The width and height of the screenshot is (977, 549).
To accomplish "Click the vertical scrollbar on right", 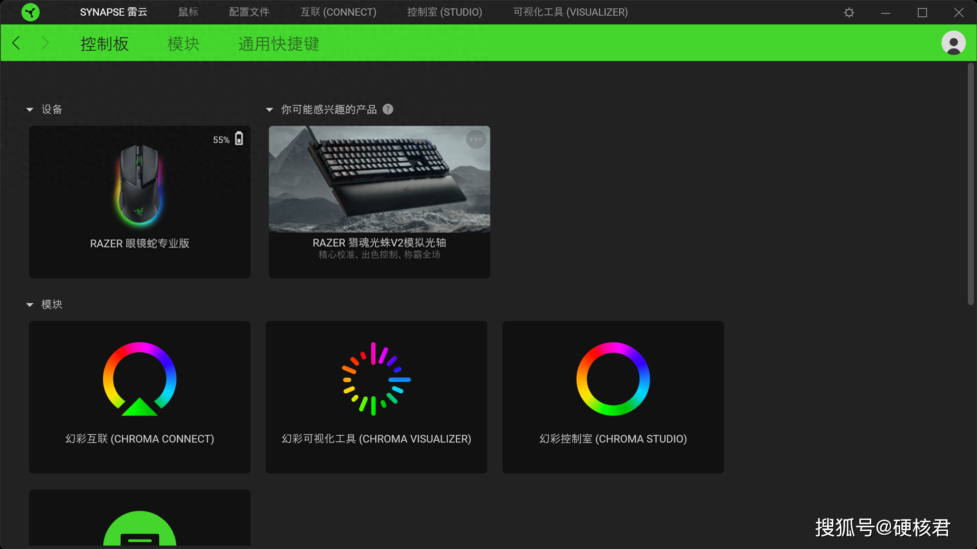I will tap(971, 184).
